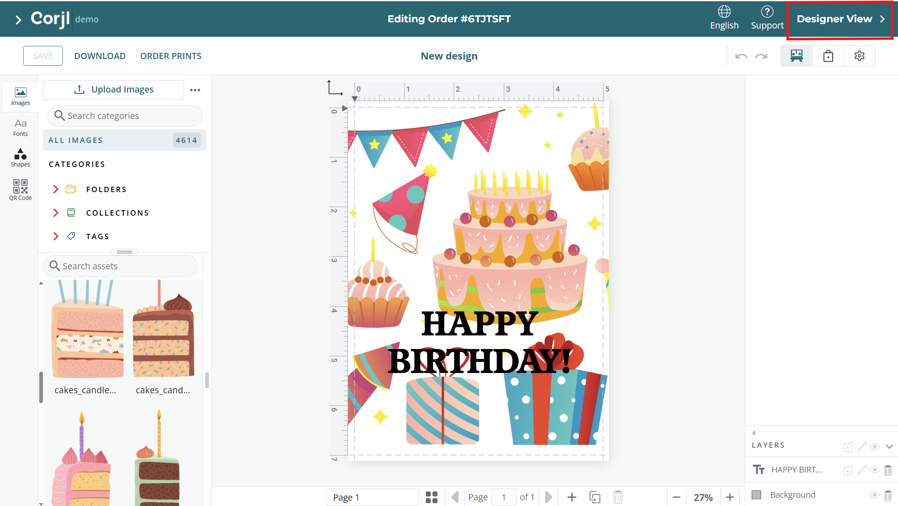Open the Shapes panel
This screenshot has width=898, height=506.
20,157
